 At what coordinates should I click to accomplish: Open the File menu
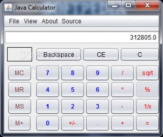point(14,21)
